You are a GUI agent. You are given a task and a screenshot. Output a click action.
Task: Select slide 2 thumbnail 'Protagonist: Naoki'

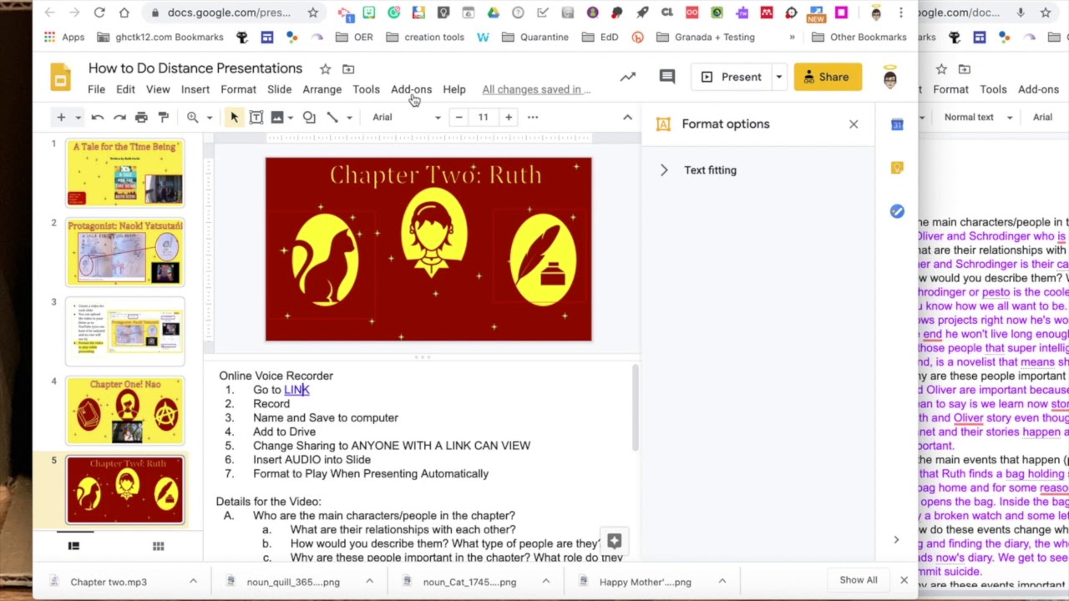click(125, 252)
